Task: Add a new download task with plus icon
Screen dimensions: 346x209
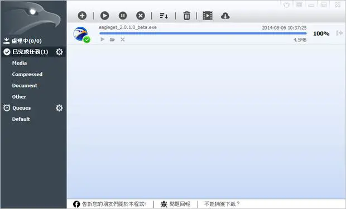Action: (x=82, y=16)
